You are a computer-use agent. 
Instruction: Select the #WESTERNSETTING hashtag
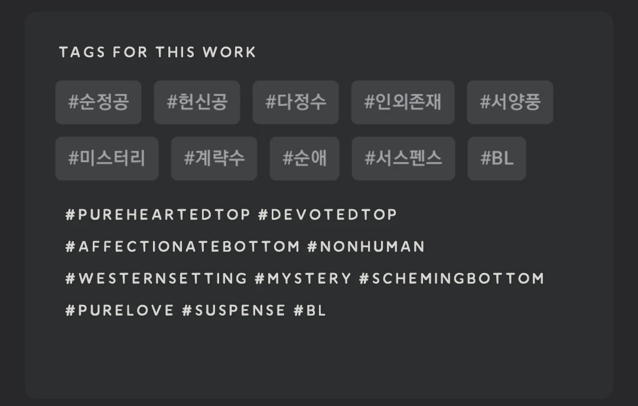pyautogui.click(x=157, y=278)
